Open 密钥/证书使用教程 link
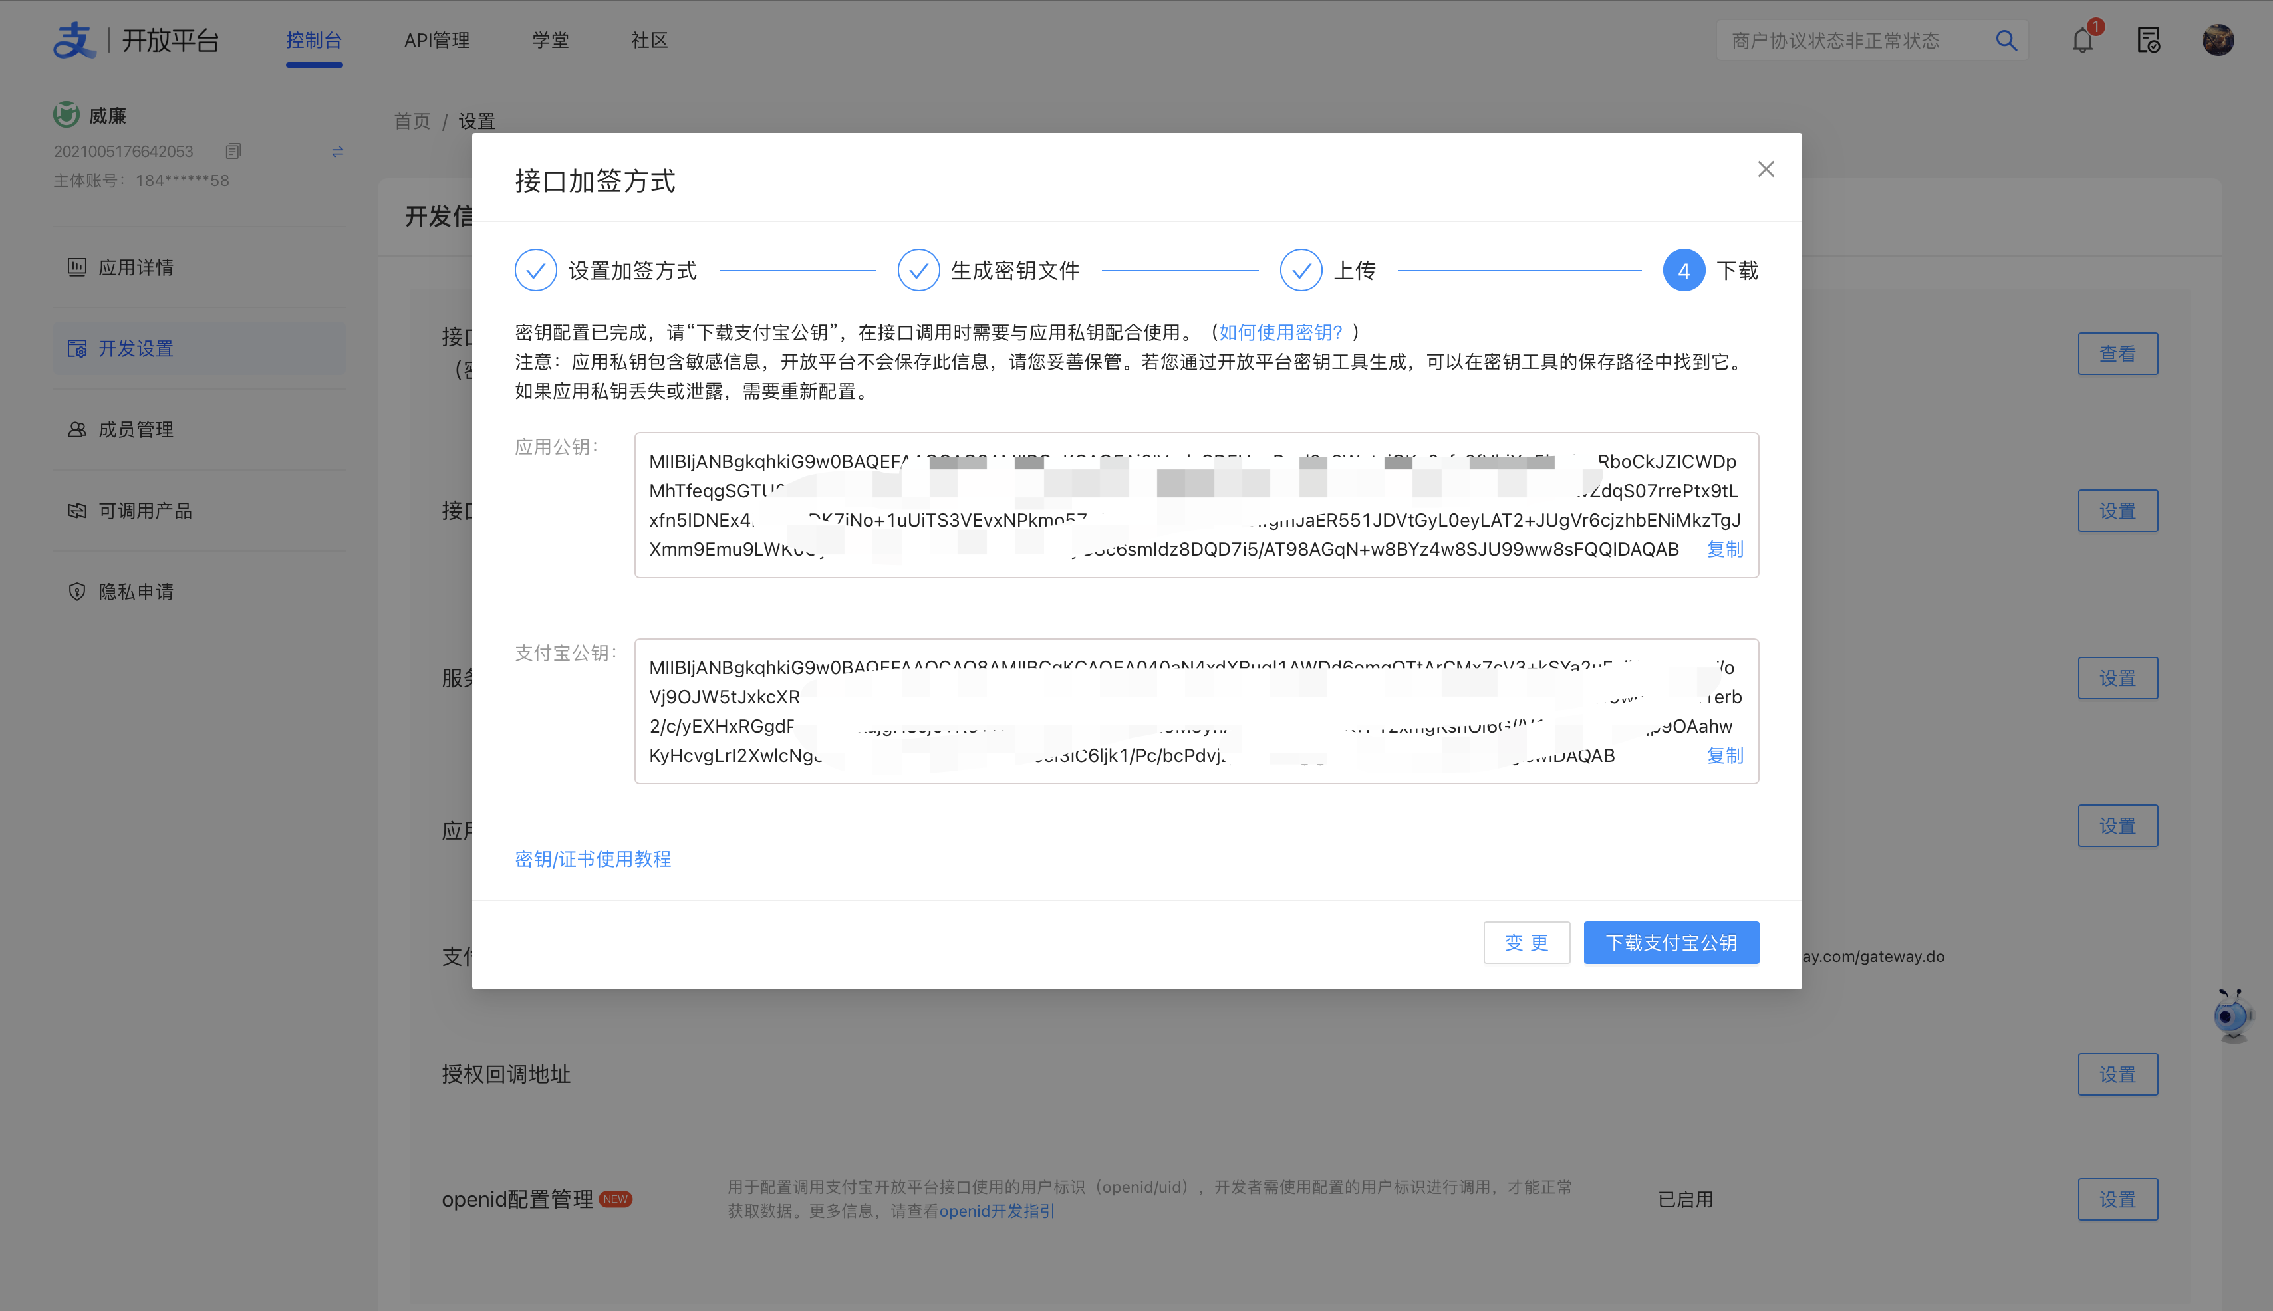Viewport: 2273px width, 1311px height. pyautogui.click(x=593, y=859)
